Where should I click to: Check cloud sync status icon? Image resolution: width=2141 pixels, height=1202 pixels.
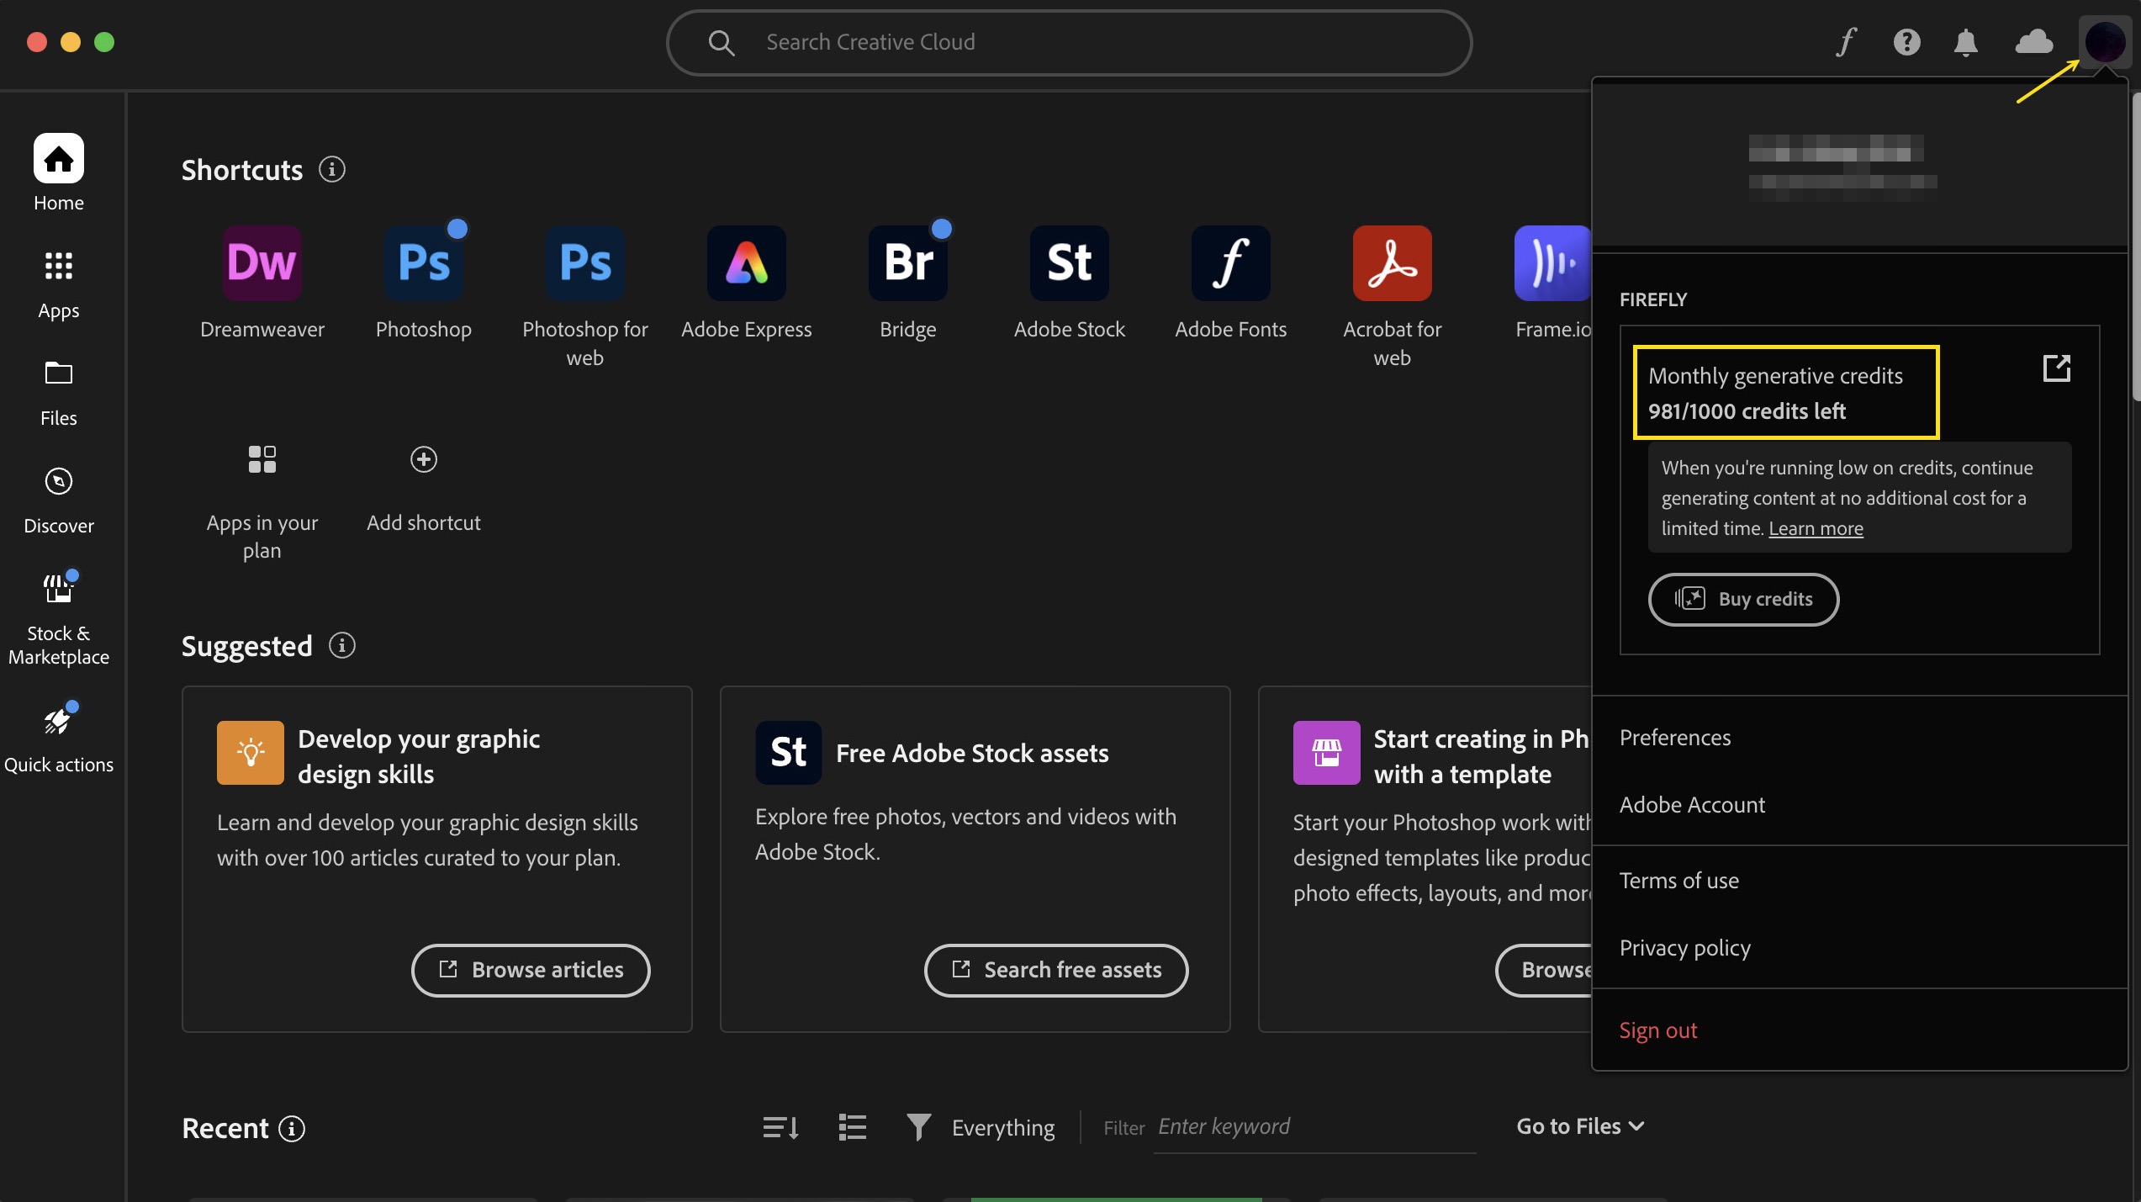point(2033,42)
